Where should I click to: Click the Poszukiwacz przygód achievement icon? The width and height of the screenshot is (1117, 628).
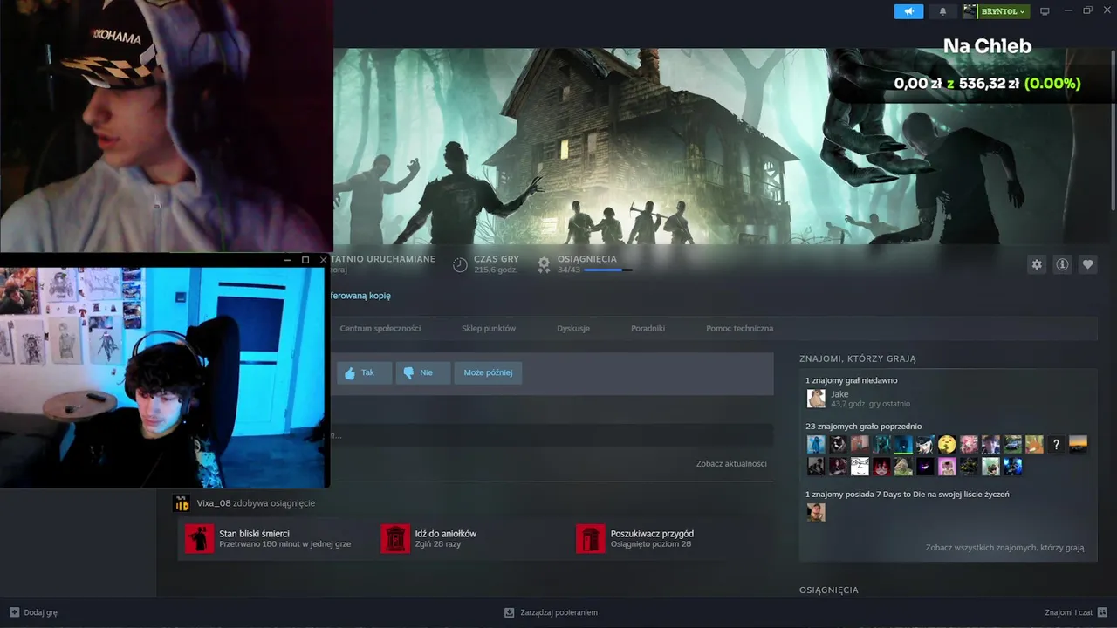591,538
